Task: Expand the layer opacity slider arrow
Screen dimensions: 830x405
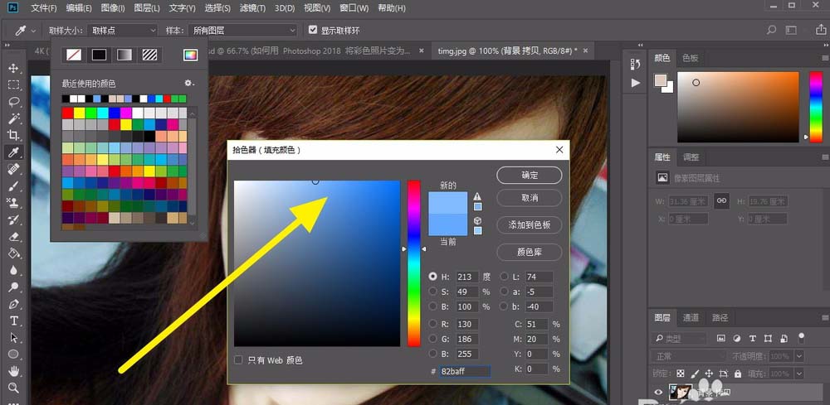Action: pyautogui.click(x=798, y=356)
